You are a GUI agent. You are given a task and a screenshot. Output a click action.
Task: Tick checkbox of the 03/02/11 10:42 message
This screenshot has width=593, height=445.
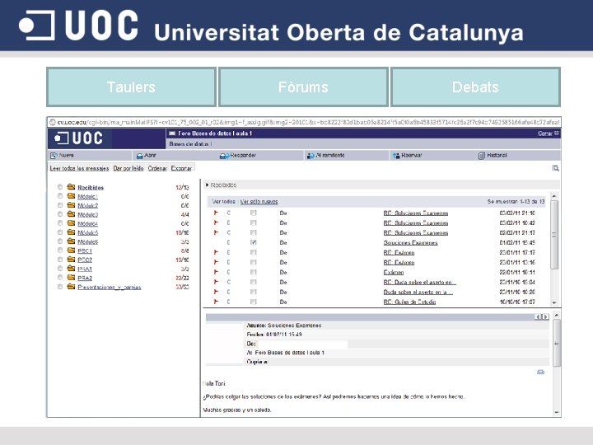(x=254, y=222)
